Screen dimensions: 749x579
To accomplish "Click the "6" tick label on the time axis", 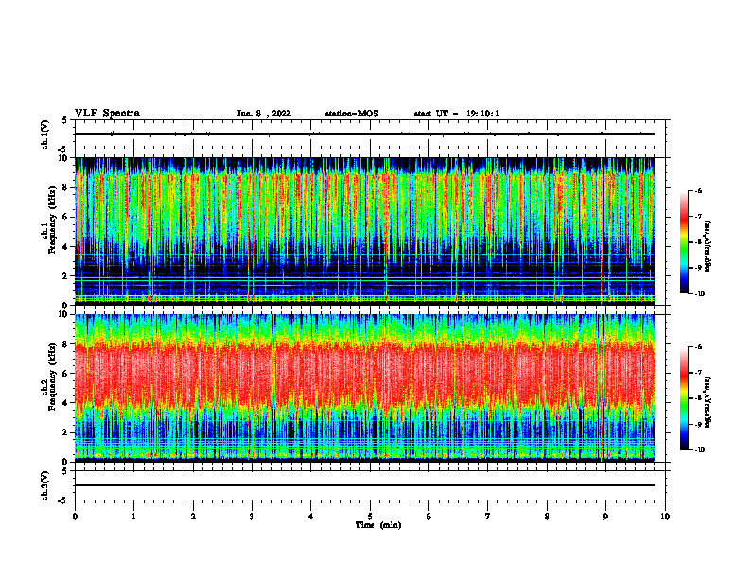I will 429,517.
